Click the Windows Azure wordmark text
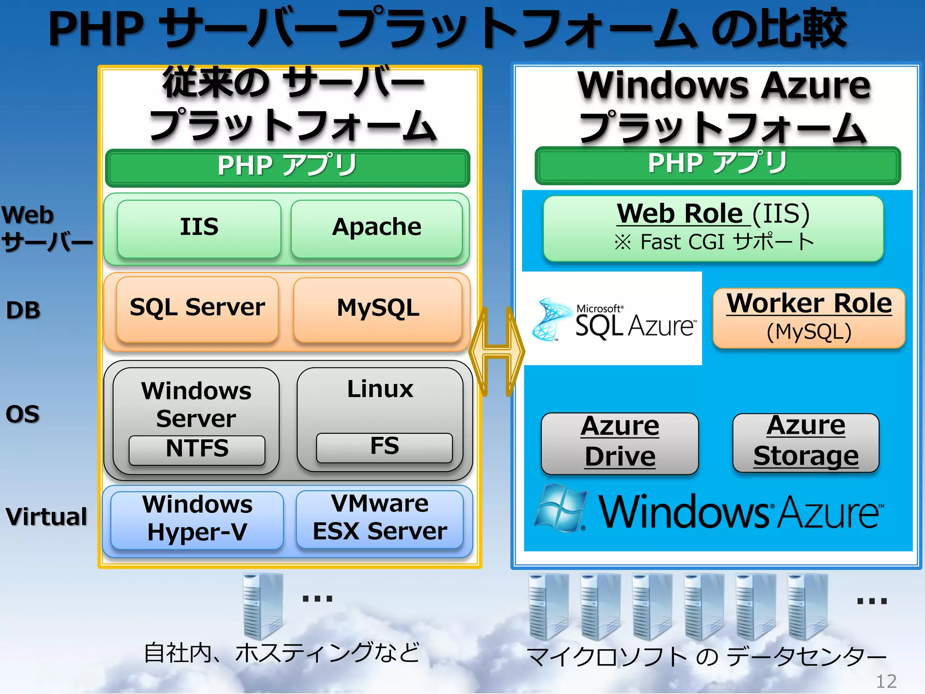The width and height of the screenshot is (925, 694). [x=741, y=511]
